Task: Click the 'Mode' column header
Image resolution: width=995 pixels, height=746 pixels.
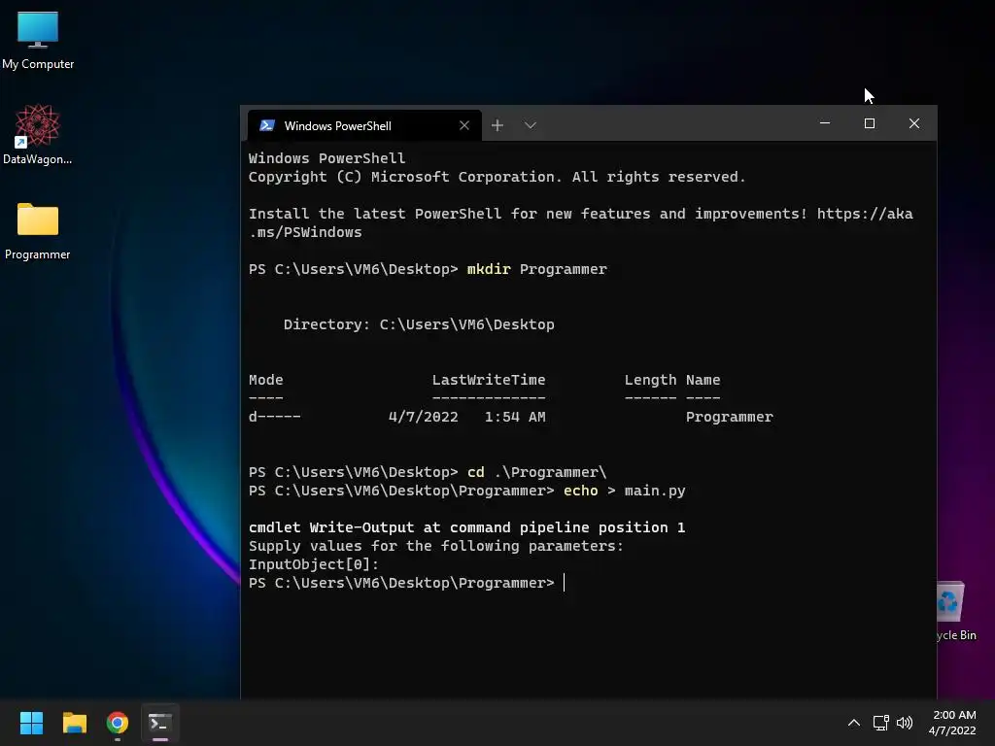Action: (x=266, y=380)
